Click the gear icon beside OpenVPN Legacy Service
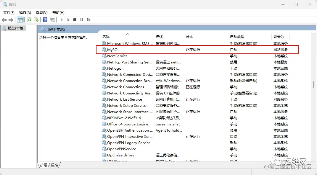This screenshot has height=175, width=317. pos(104,143)
